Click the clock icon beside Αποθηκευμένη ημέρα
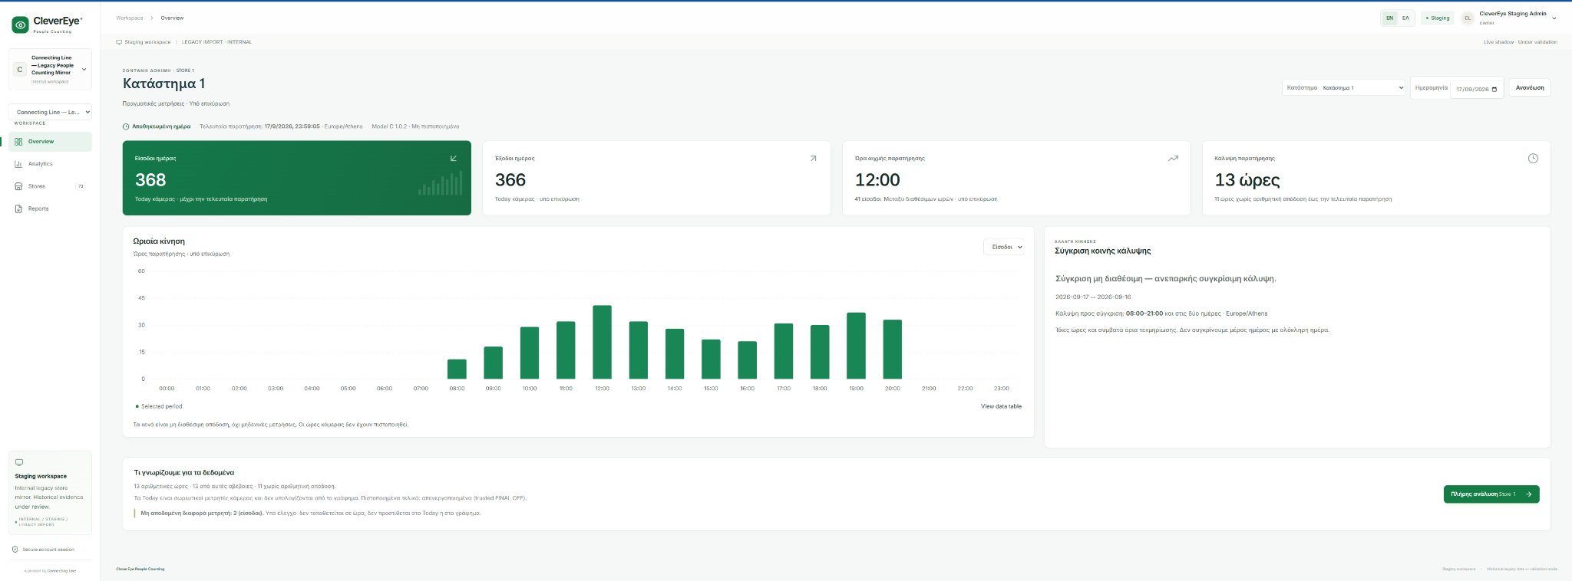The height and width of the screenshot is (581, 1572). pyautogui.click(x=127, y=126)
